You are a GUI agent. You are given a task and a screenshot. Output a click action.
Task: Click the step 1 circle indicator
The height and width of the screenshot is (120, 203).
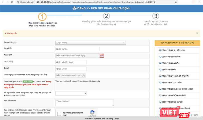pyautogui.click(x=42, y=16)
